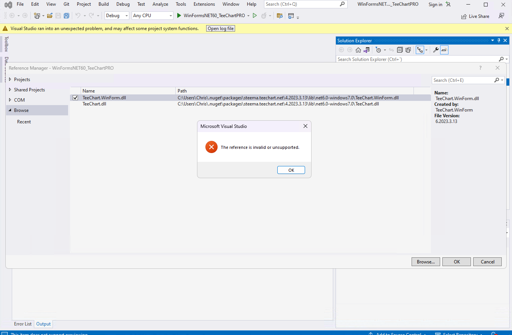Click the Browse... button

(x=426, y=262)
